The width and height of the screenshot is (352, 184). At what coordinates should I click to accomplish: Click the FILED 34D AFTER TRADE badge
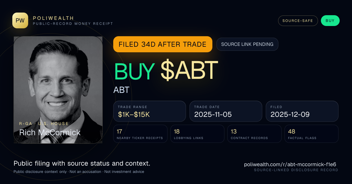(163, 44)
